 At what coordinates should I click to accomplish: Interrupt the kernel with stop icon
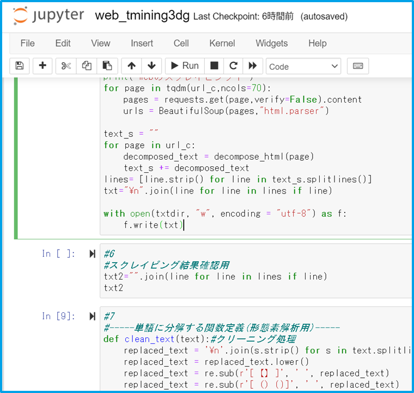215,66
